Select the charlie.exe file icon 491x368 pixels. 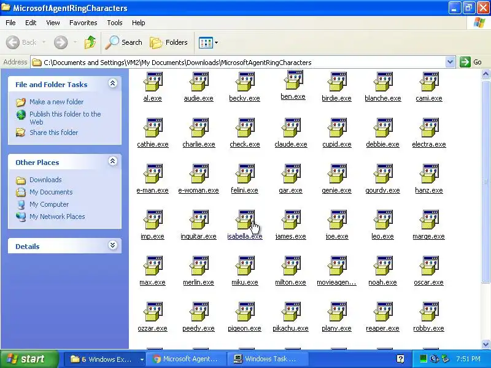pos(199,128)
